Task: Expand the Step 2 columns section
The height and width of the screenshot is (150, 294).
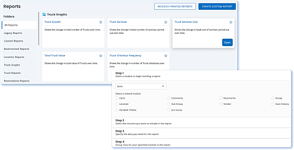Action: click(x=201, y=122)
